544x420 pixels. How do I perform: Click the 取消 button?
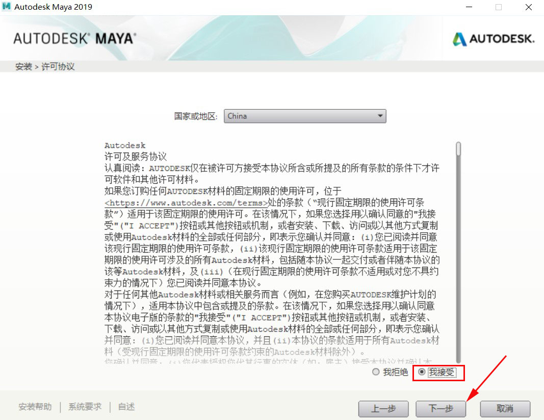(505, 409)
